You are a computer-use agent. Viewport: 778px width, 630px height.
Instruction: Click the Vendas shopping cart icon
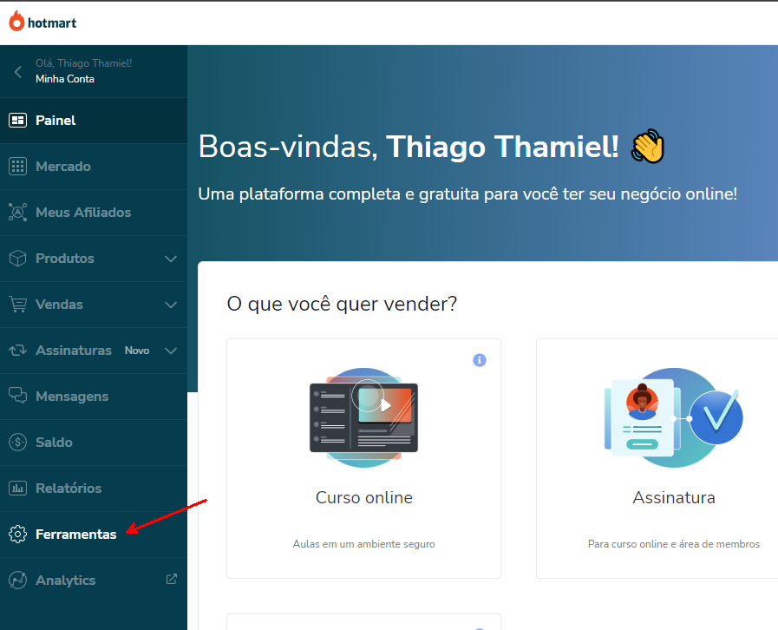[17, 305]
